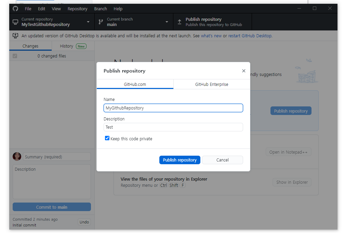Expand the Current repository dropdown arrow
Image resolution: width=345 pixels, height=233 pixels.
[x=88, y=22]
